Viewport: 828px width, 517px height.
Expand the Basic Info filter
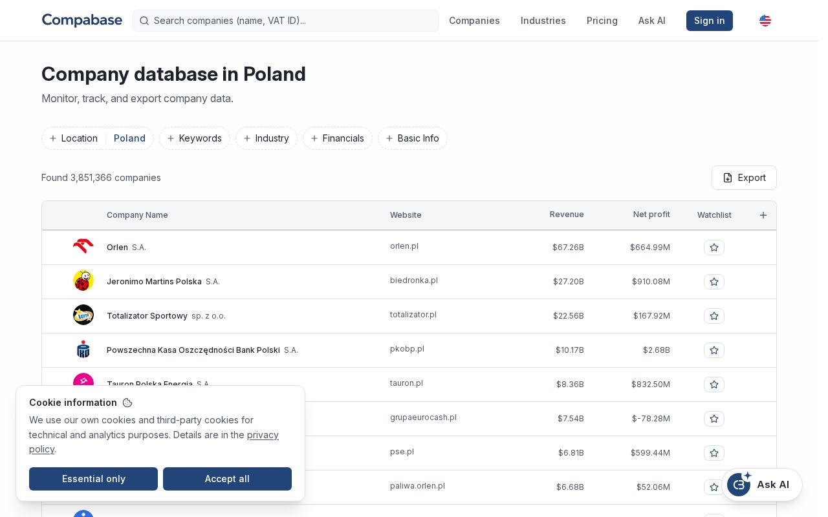[x=413, y=138]
